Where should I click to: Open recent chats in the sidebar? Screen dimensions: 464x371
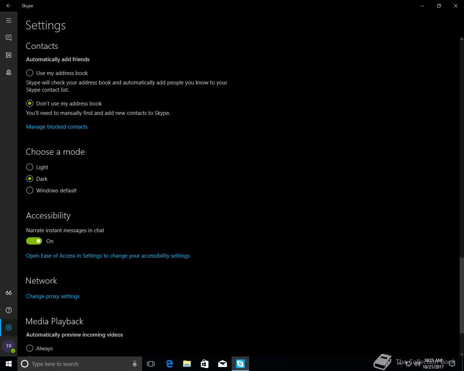point(9,38)
